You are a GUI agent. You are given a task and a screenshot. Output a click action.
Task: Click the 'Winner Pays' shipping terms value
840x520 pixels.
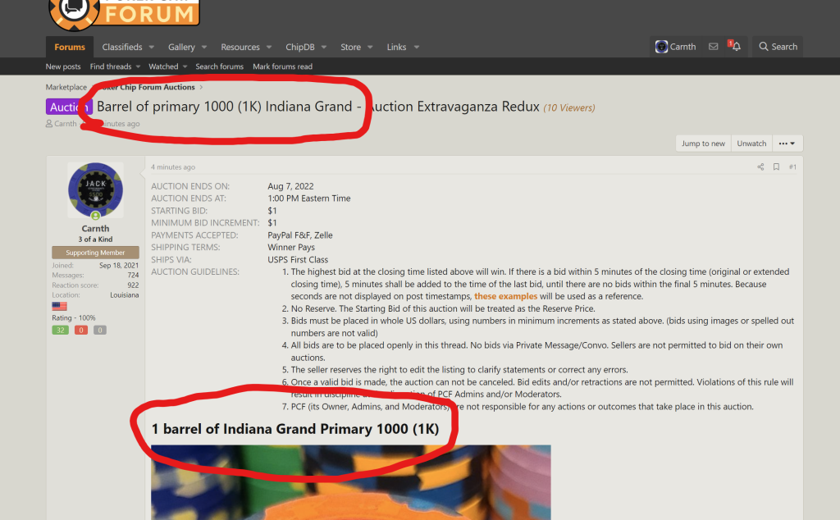tap(291, 248)
